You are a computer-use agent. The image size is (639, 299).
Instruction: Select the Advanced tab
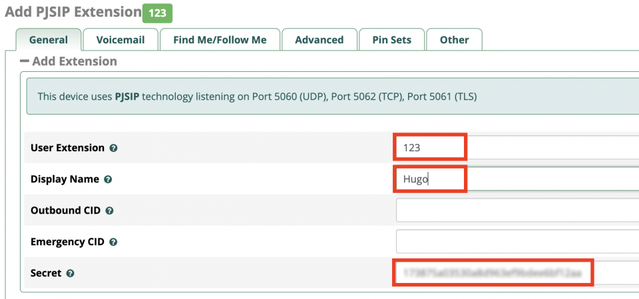(319, 40)
